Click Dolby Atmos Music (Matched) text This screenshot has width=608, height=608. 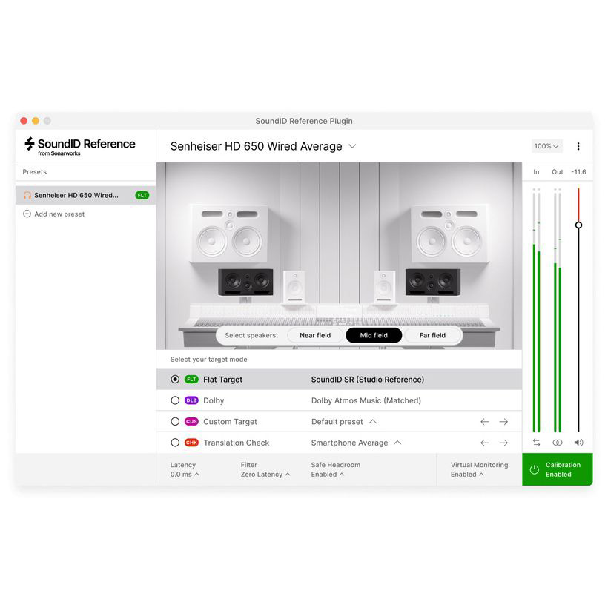366,400
